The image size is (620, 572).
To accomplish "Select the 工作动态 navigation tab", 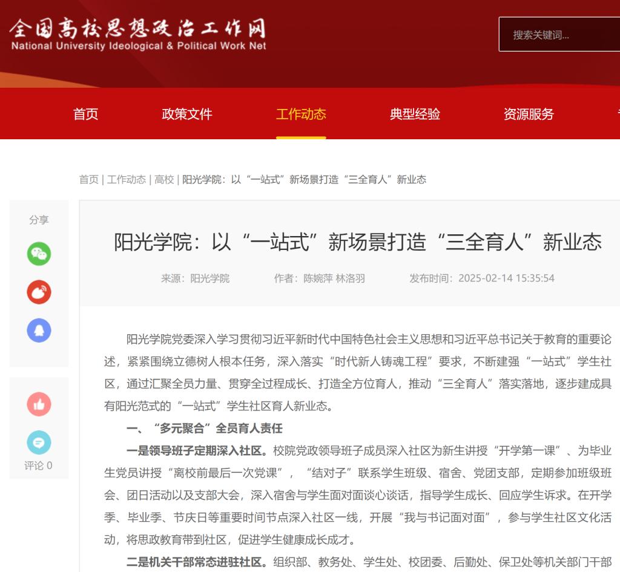I will click(x=301, y=114).
